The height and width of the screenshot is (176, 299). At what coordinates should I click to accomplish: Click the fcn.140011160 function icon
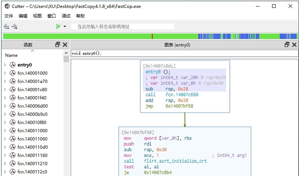(13, 155)
